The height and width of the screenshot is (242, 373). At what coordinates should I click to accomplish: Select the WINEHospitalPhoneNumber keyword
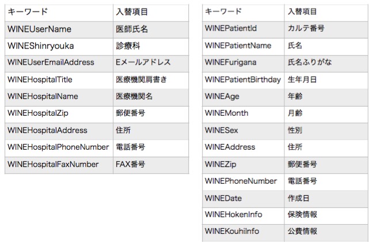(58, 148)
